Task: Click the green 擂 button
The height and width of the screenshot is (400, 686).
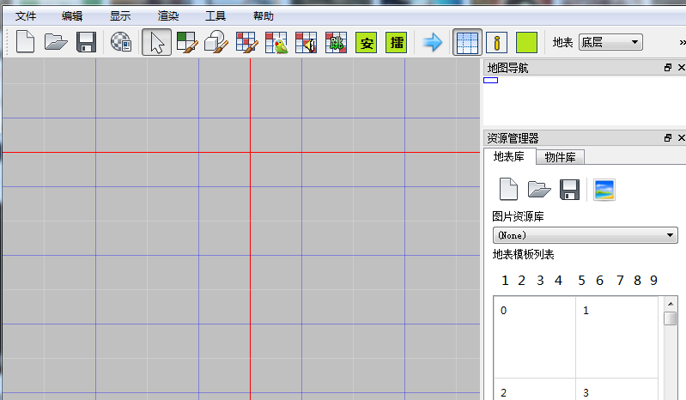Action: [397, 42]
